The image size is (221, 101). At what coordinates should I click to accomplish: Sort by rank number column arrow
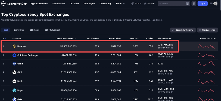5,38
